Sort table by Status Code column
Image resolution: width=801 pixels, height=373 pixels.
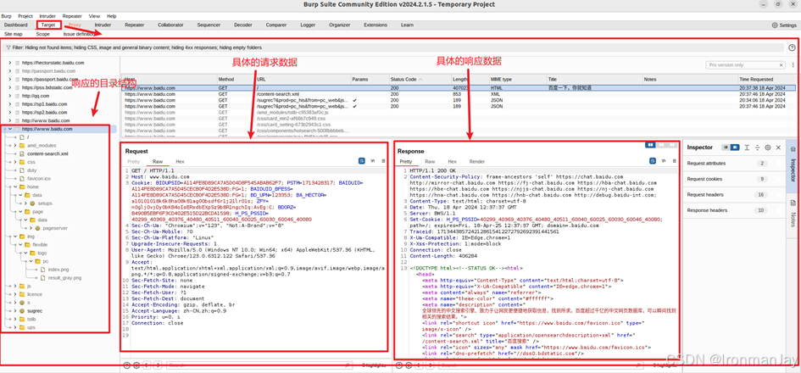click(420, 79)
